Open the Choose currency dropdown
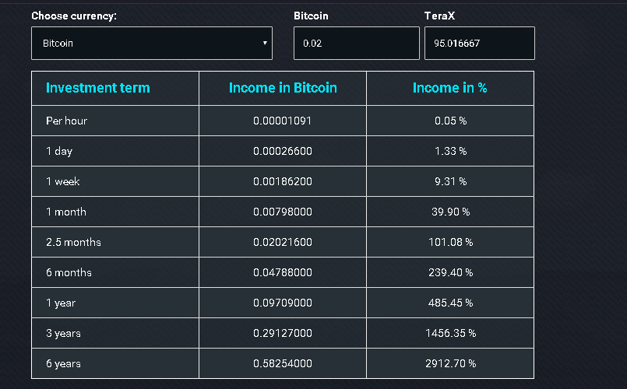 [152, 43]
